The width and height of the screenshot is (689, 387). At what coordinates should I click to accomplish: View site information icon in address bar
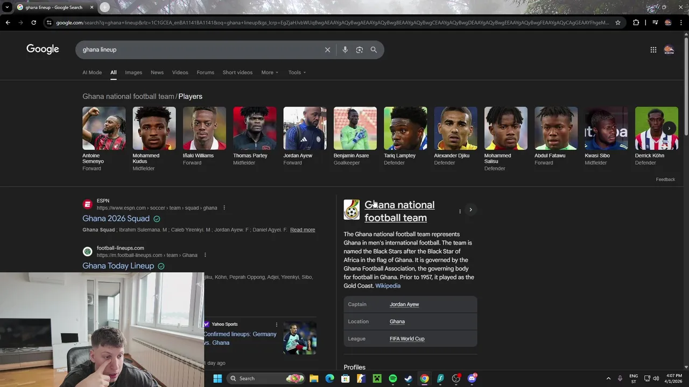click(x=49, y=23)
